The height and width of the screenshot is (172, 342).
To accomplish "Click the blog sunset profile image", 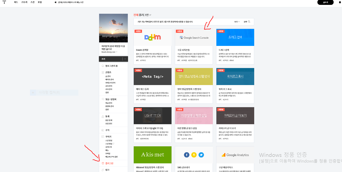I will coord(113,28).
